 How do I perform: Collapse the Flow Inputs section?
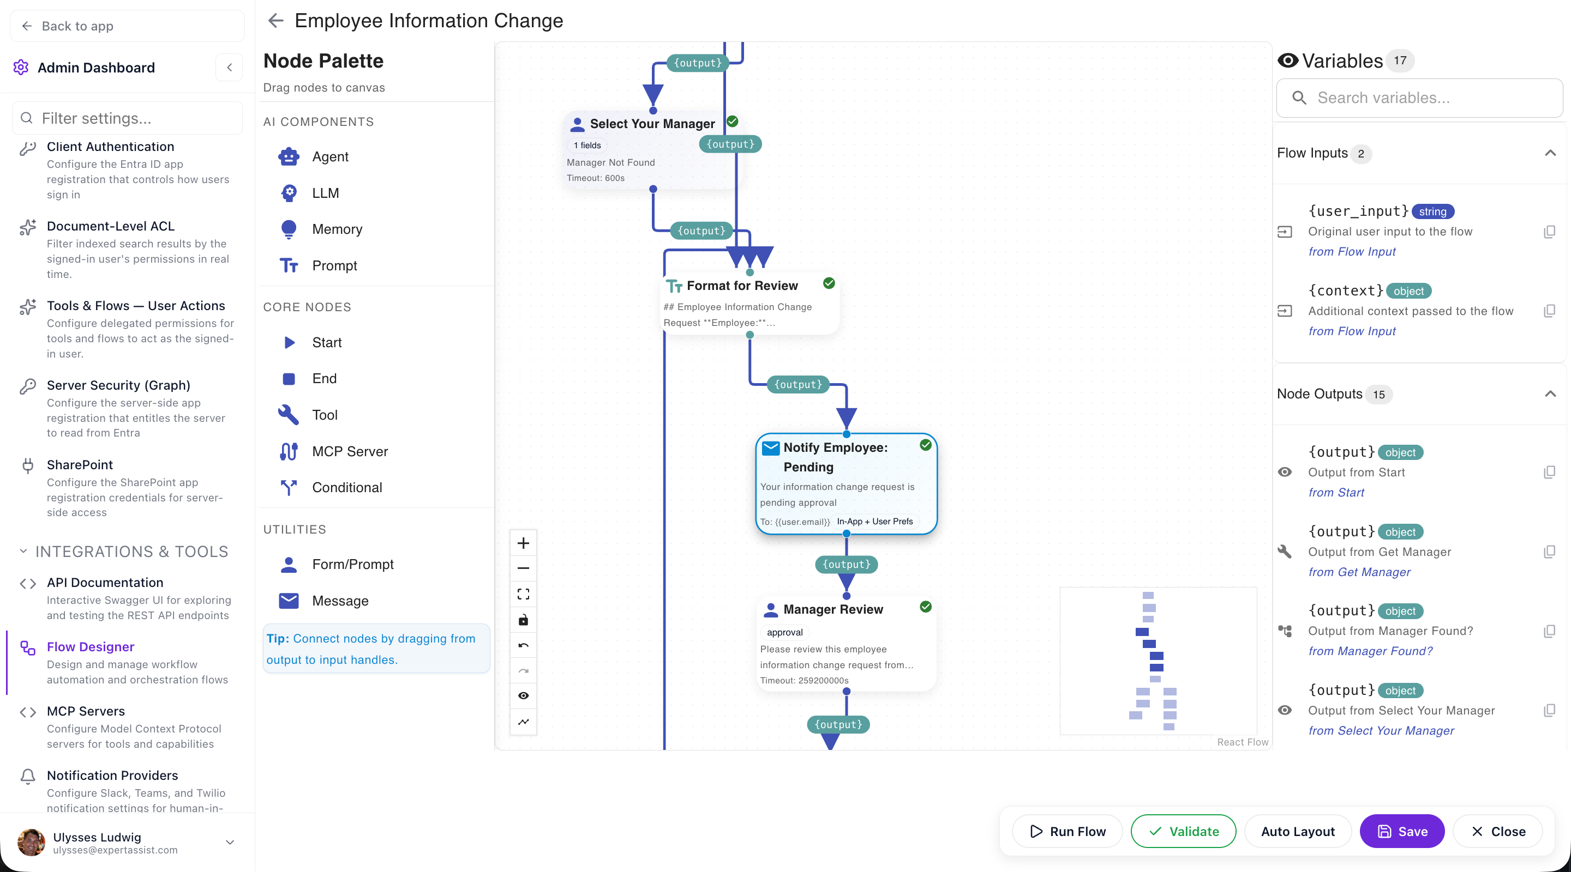[1550, 153]
